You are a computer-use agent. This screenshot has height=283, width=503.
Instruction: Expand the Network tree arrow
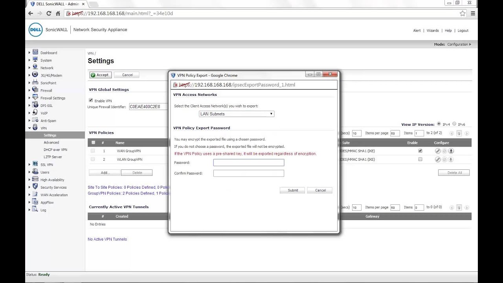tap(29, 68)
